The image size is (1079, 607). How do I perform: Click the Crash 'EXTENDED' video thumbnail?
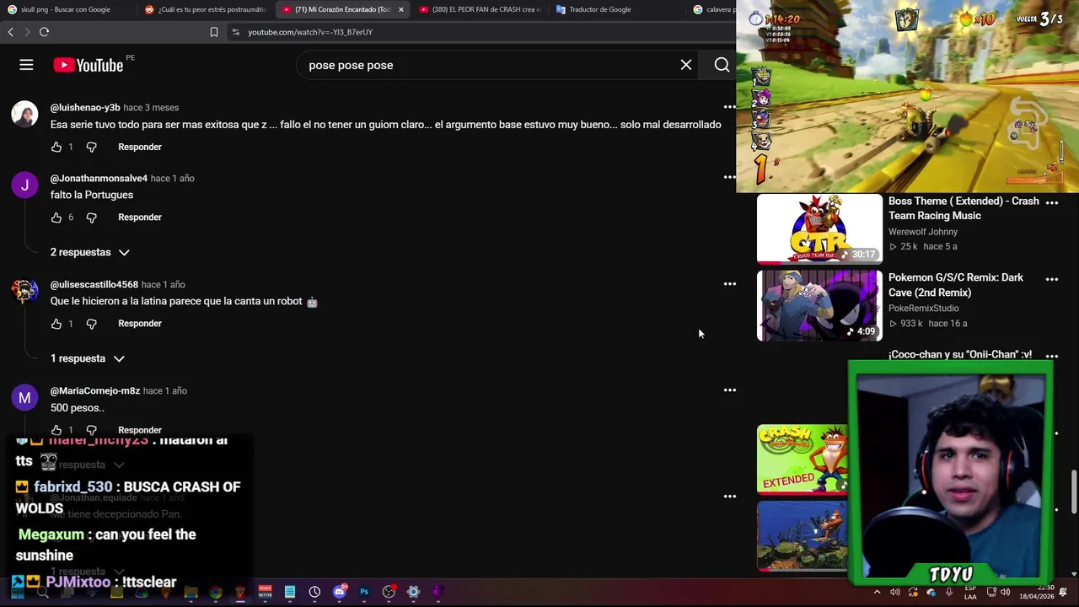(803, 459)
